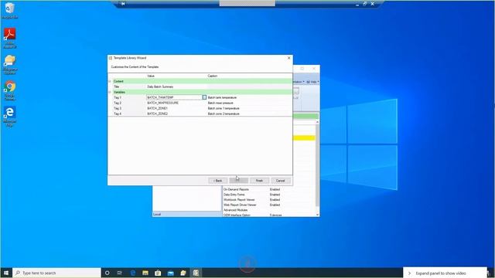
Task: Open the Windows Start menu
Action: click(x=6, y=273)
